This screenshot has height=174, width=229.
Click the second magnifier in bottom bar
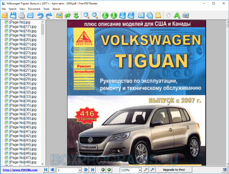tap(152, 170)
